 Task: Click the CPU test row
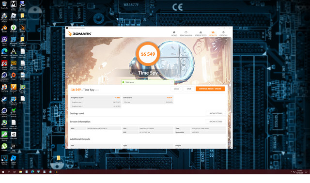(148, 102)
